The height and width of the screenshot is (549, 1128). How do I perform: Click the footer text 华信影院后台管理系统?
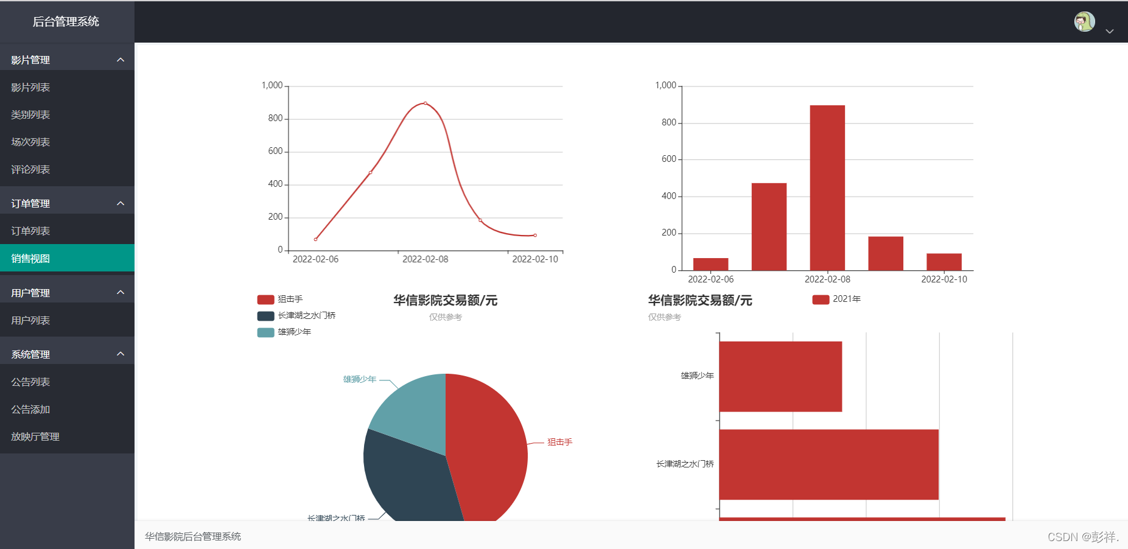193,536
